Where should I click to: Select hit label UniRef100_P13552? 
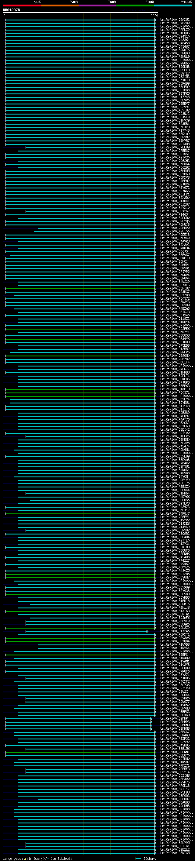175,349
